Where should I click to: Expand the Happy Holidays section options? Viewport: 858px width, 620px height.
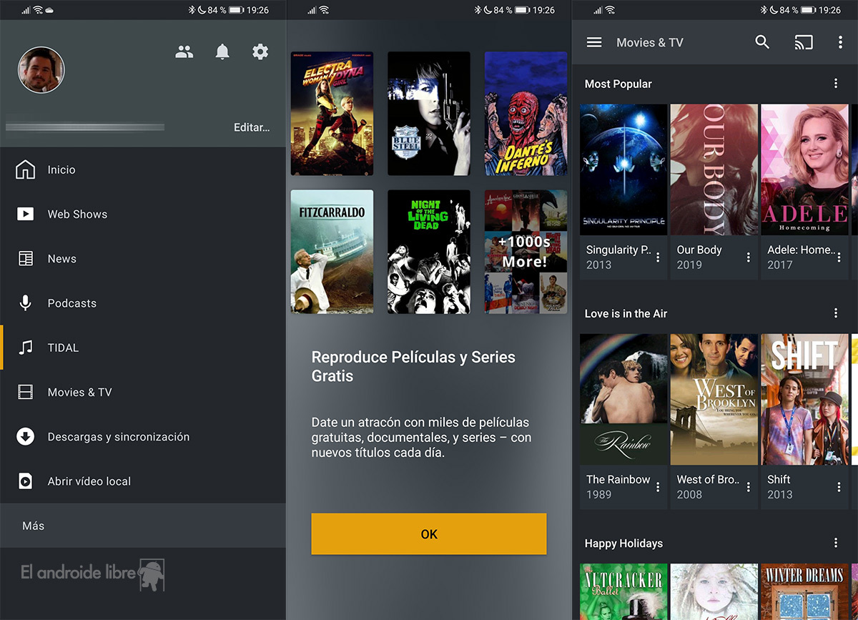[836, 543]
